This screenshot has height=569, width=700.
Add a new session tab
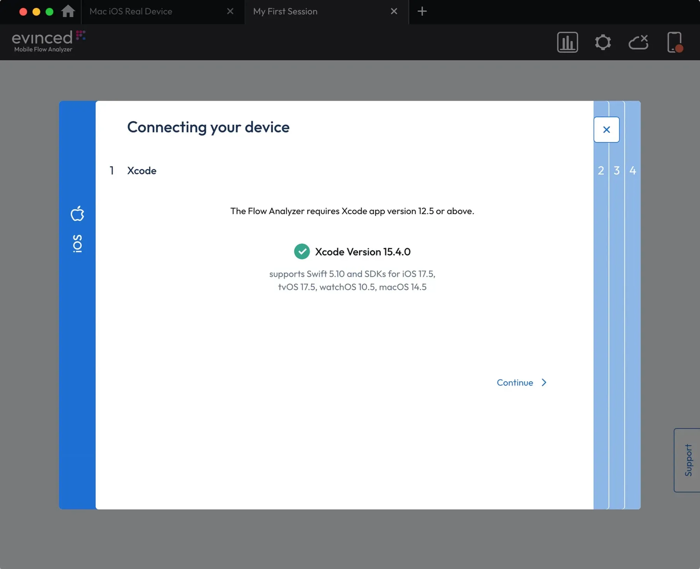point(422,11)
